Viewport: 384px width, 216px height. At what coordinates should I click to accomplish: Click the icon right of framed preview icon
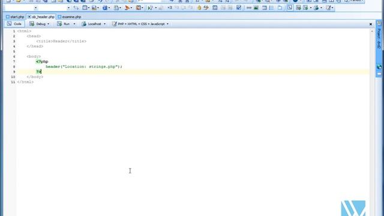point(298,8)
